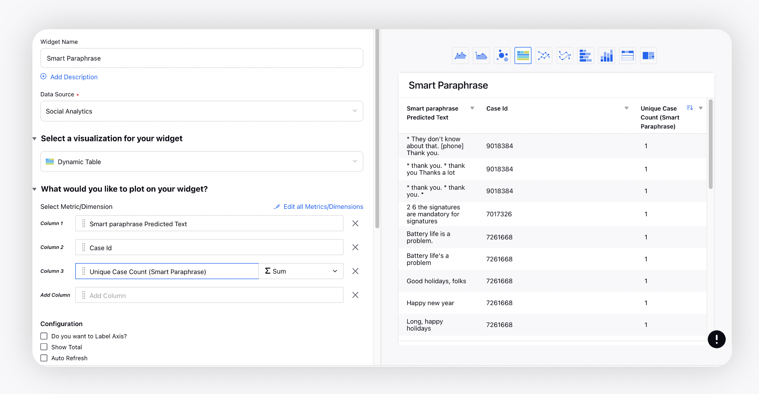The height and width of the screenshot is (394, 759).
Task: Click the Smart paraphrase Predicted Text metric field
Action: (x=209, y=223)
